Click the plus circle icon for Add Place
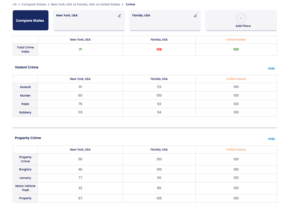Image resolution: width=283 pixels, height=206 pixels. pos(241,18)
